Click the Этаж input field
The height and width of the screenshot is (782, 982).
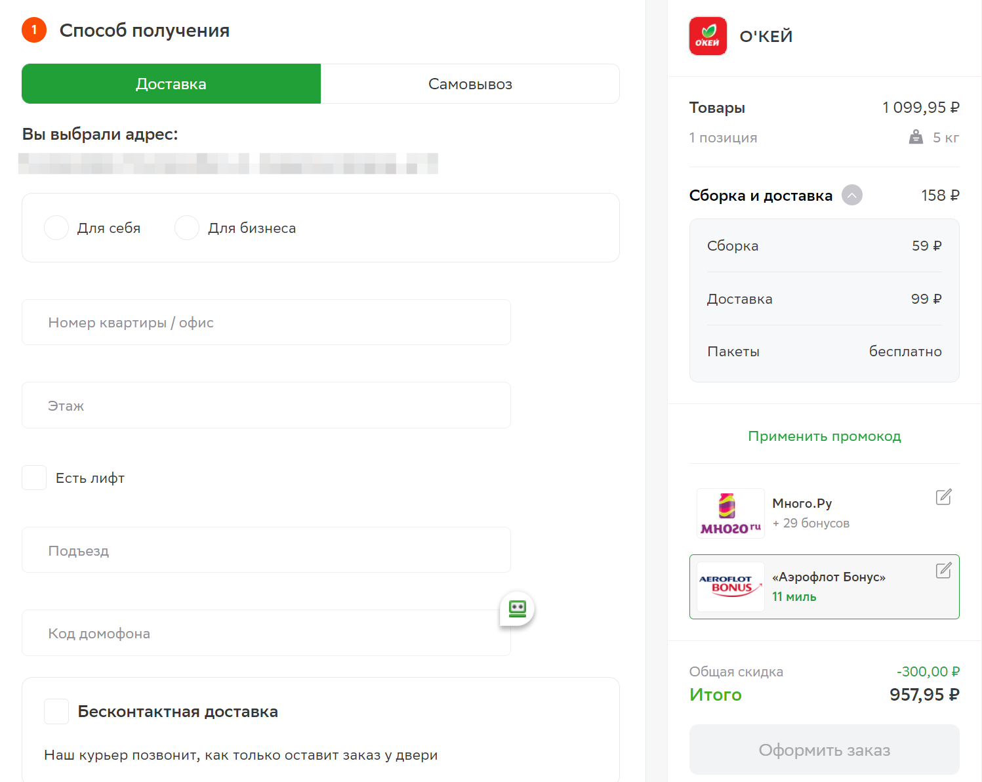pos(266,405)
